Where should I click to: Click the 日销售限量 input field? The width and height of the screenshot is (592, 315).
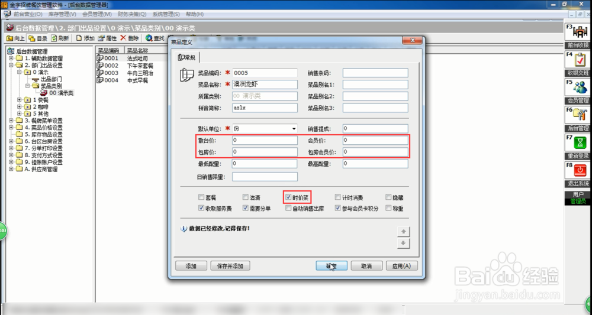[265, 177]
